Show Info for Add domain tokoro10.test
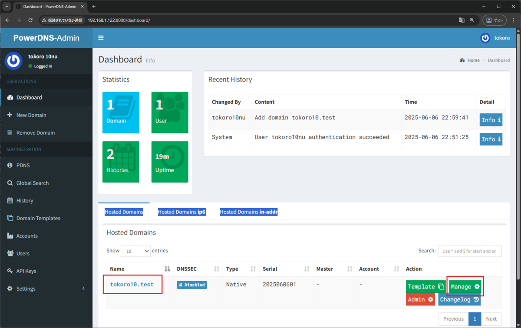521x328 pixels. [491, 120]
